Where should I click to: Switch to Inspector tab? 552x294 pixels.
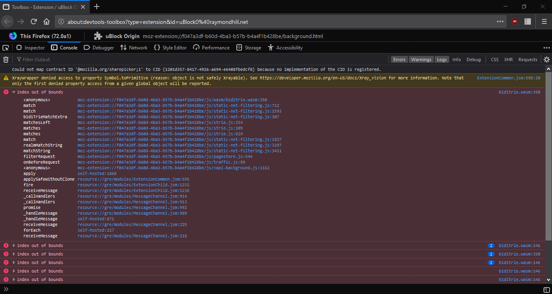tap(30, 47)
